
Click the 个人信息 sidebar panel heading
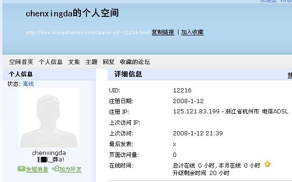(21, 74)
